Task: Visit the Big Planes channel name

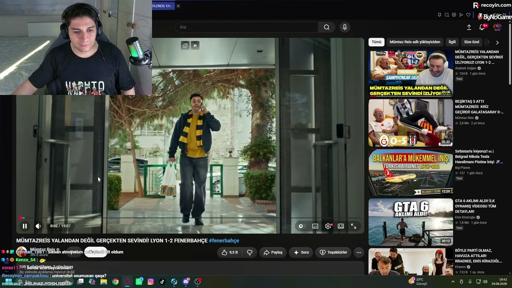Action: click(462, 168)
